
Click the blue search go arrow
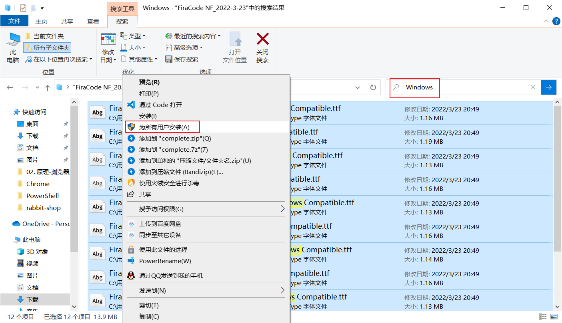[x=549, y=87]
